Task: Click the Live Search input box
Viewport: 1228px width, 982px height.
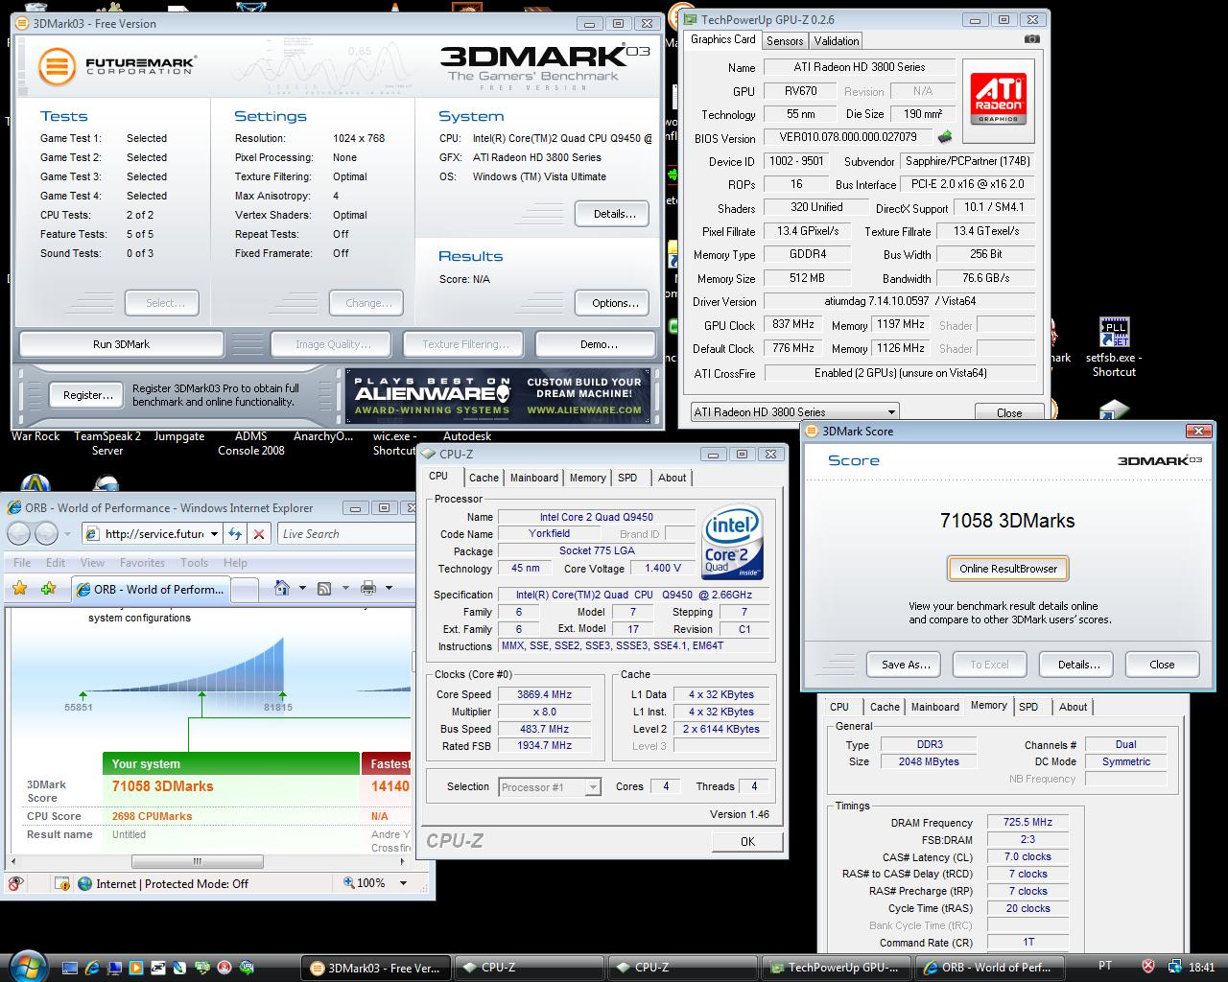Action: tap(345, 534)
